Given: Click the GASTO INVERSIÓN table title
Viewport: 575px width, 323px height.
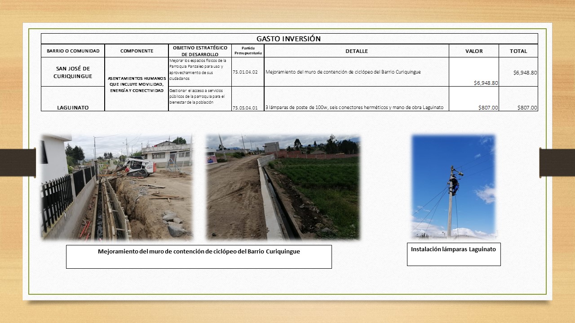Looking at the screenshot, I should (289, 39).
